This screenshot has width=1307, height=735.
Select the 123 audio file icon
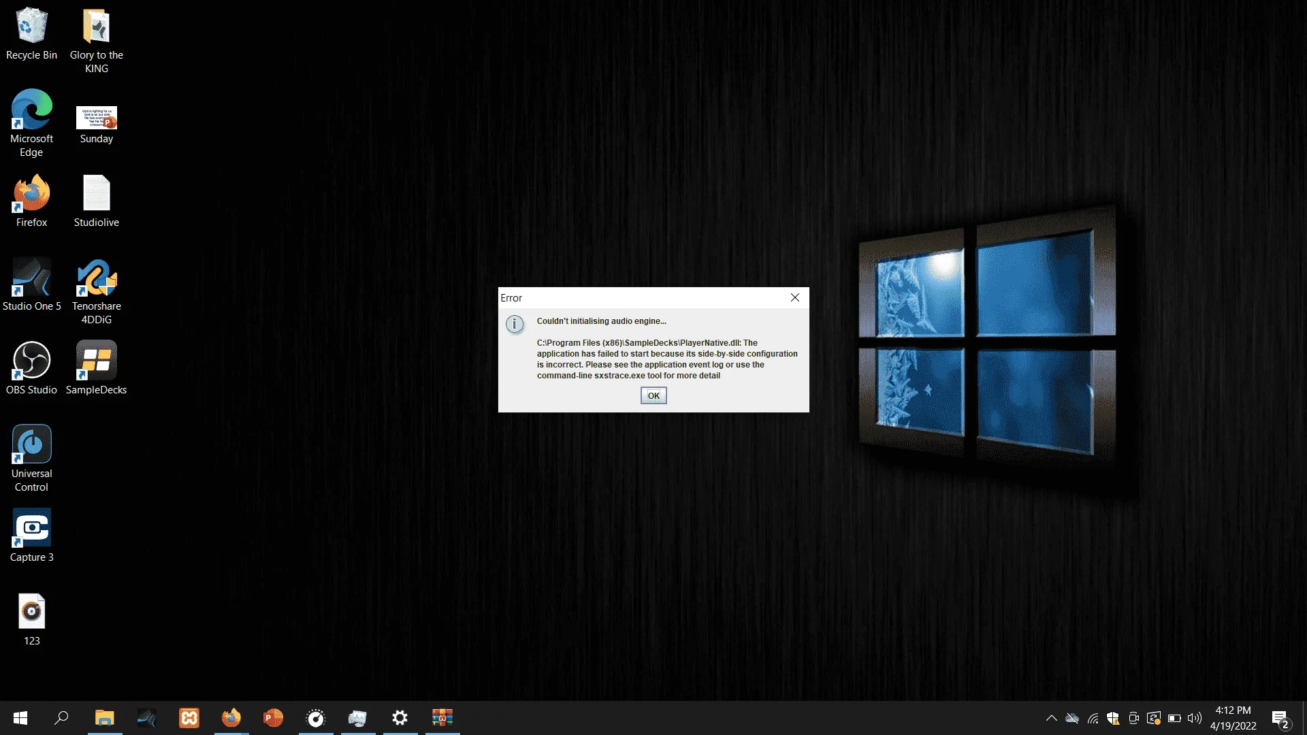(x=31, y=619)
